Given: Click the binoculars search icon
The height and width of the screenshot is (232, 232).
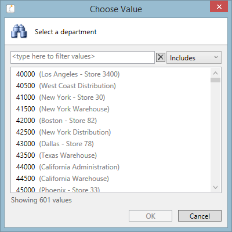Looking at the screenshot, I should coord(19,31).
